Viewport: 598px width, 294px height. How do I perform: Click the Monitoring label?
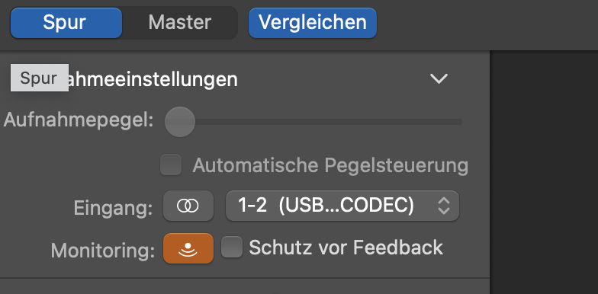tap(103, 251)
